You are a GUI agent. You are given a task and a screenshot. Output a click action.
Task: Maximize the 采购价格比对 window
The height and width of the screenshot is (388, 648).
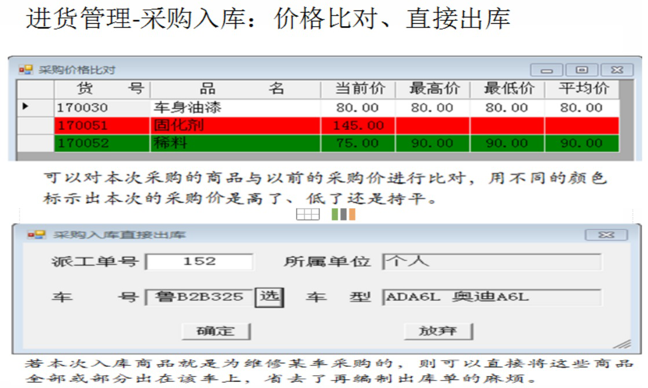click(581, 70)
